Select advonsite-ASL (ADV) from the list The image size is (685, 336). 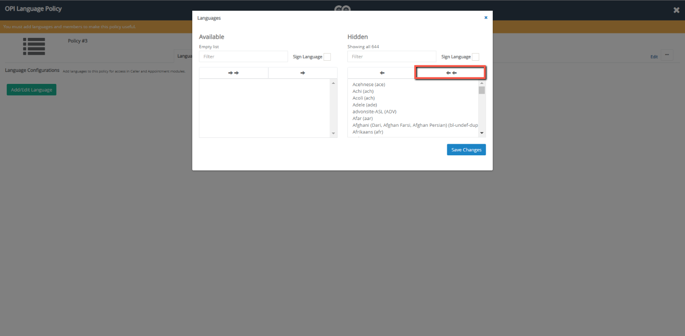374,112
